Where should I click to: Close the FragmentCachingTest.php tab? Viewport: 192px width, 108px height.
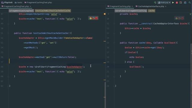tap(30, 6)
